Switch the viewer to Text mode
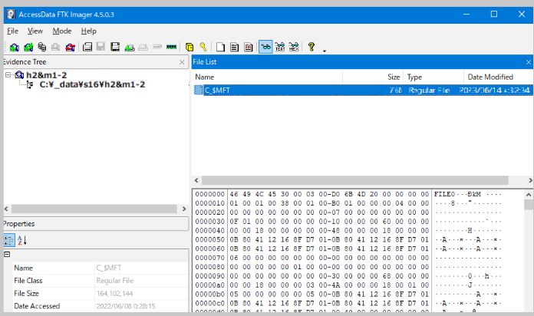The height and width of the screenshot is (316, 534). [280, 47]
